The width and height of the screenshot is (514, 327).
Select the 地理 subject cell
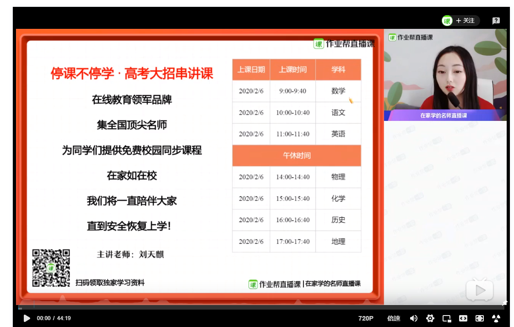click(338, 241)
